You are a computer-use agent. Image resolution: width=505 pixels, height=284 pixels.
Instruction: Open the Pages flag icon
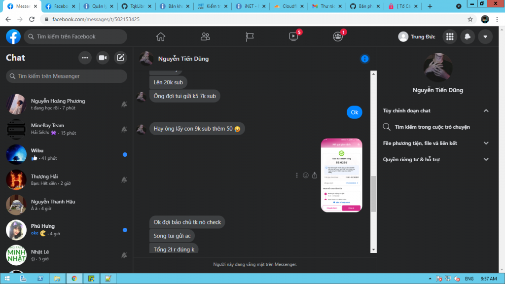[x=250, y=36]
